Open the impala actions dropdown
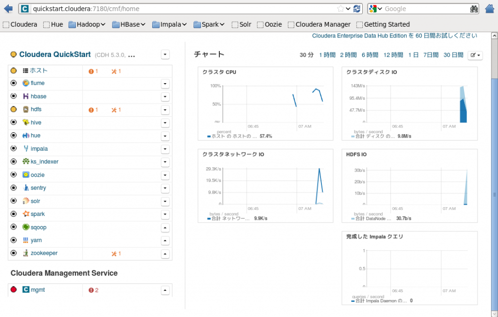 tap(165, 149)
